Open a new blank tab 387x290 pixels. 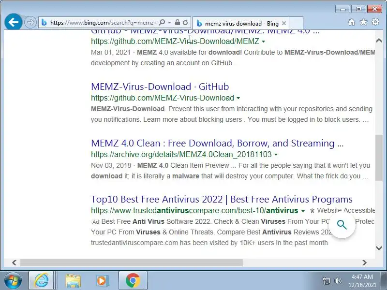coord(296,23)
